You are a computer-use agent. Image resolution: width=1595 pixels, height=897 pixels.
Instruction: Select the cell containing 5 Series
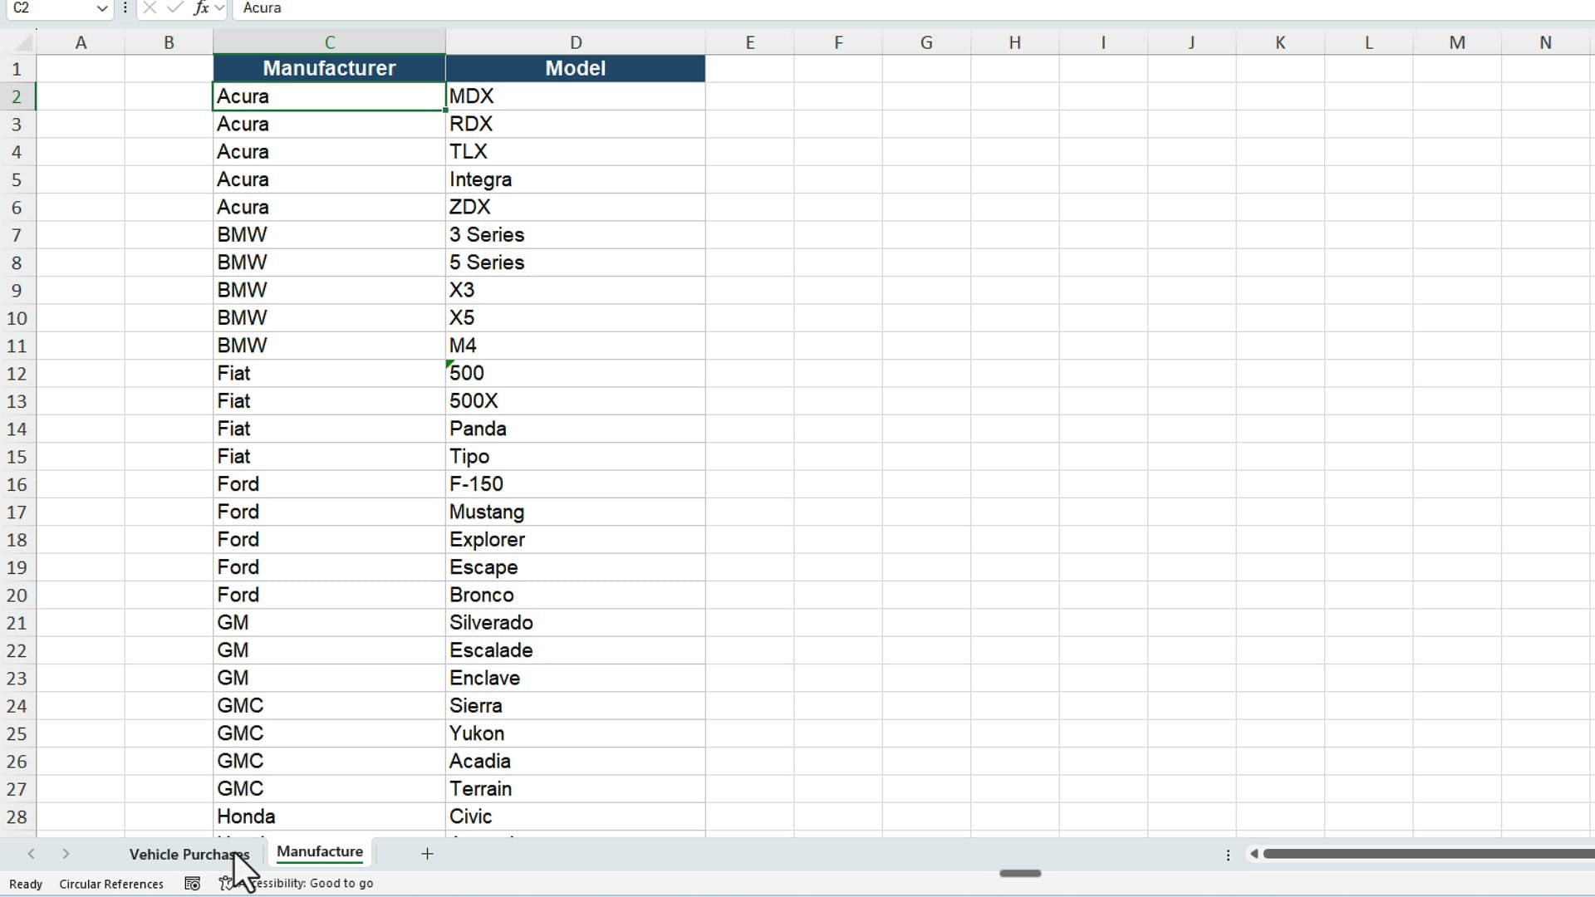tap(576, 262)
